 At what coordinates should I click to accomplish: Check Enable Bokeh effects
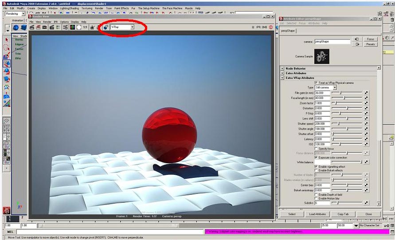pyautogui.click(x=316, y=170)
